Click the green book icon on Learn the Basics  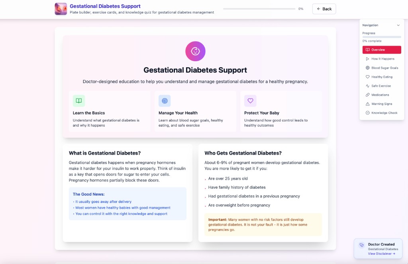pyautogui.click(x=78, y=101)
